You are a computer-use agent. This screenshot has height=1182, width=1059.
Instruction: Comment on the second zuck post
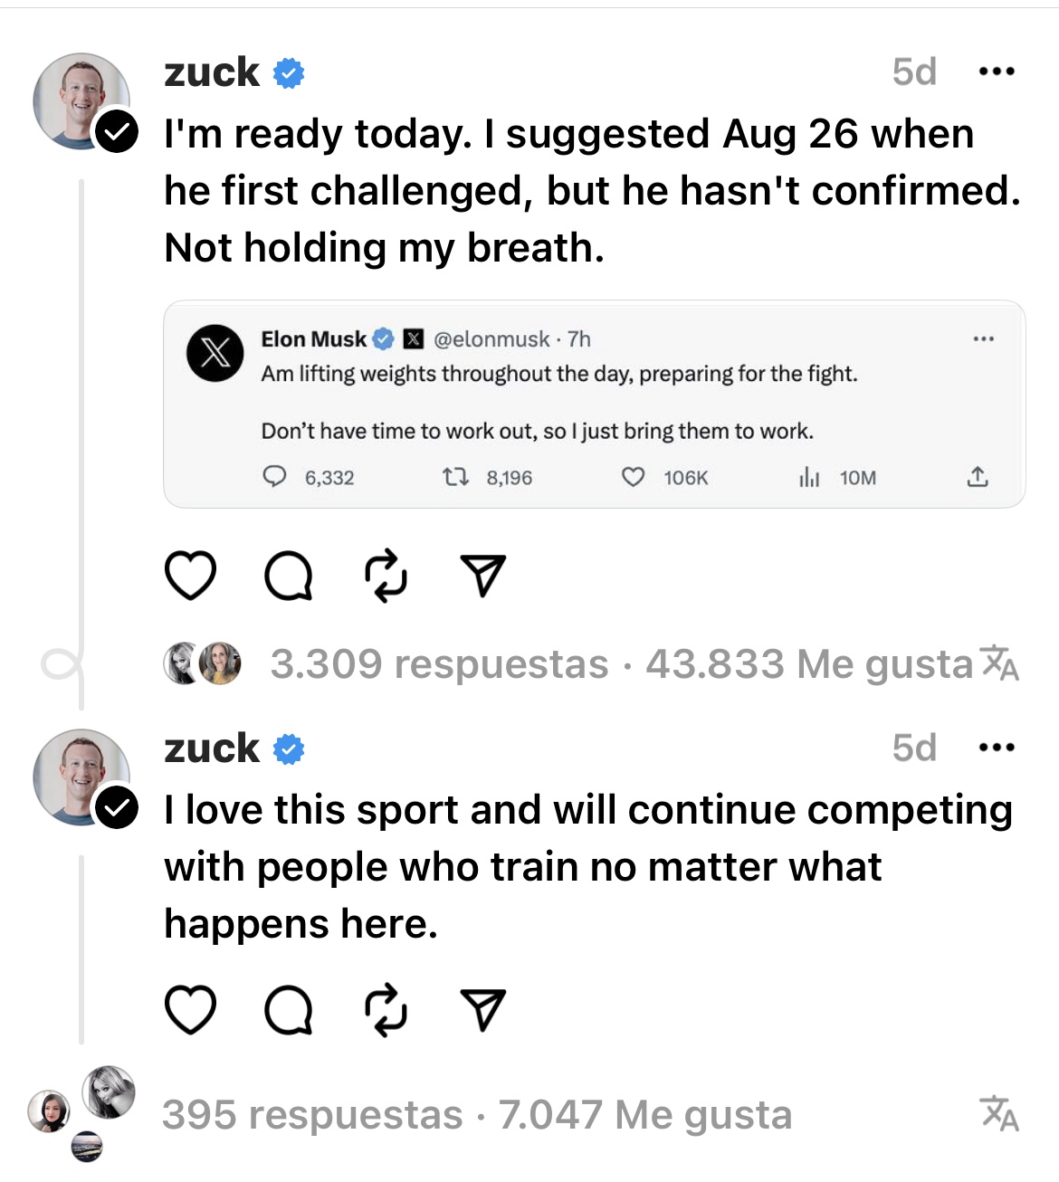point(288,1010)
